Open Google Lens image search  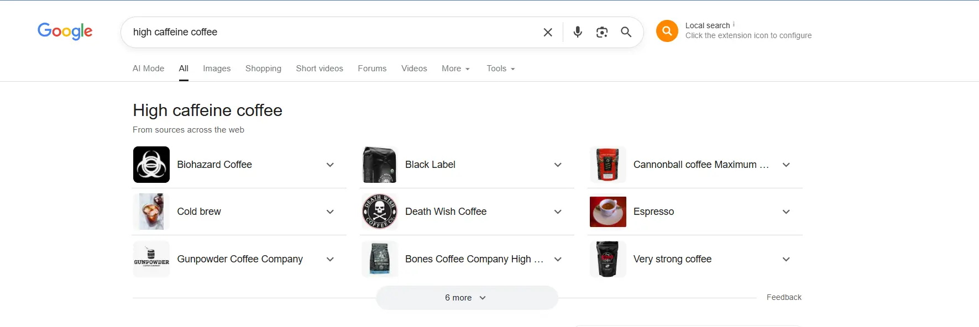601,32
